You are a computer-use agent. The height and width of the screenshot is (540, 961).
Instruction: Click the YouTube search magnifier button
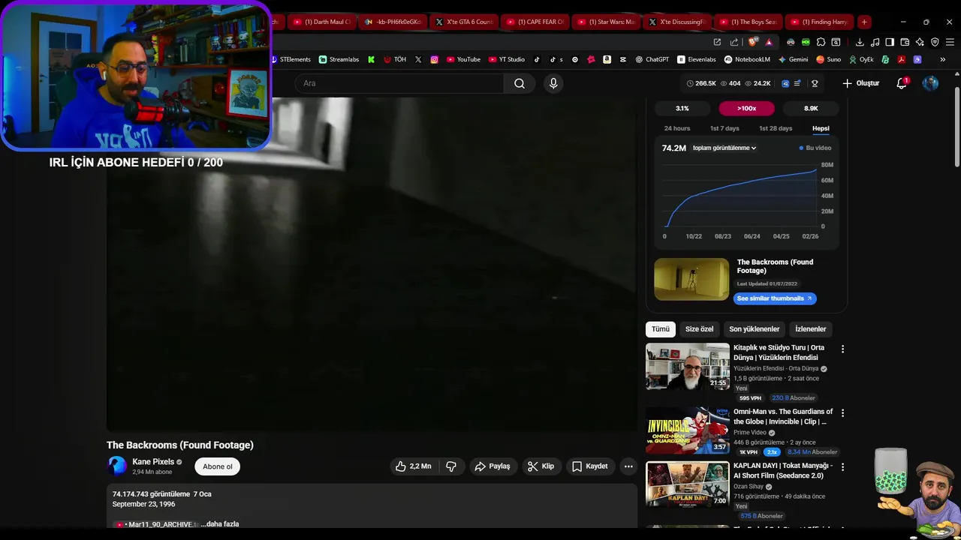pyautogui.click(x=520, y=83)
